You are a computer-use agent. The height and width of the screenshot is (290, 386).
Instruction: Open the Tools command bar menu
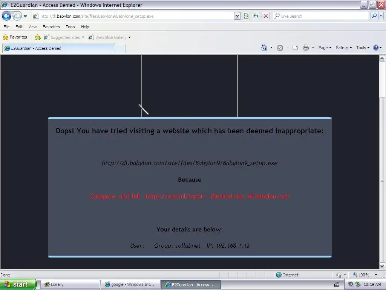(x=363, y=48)
